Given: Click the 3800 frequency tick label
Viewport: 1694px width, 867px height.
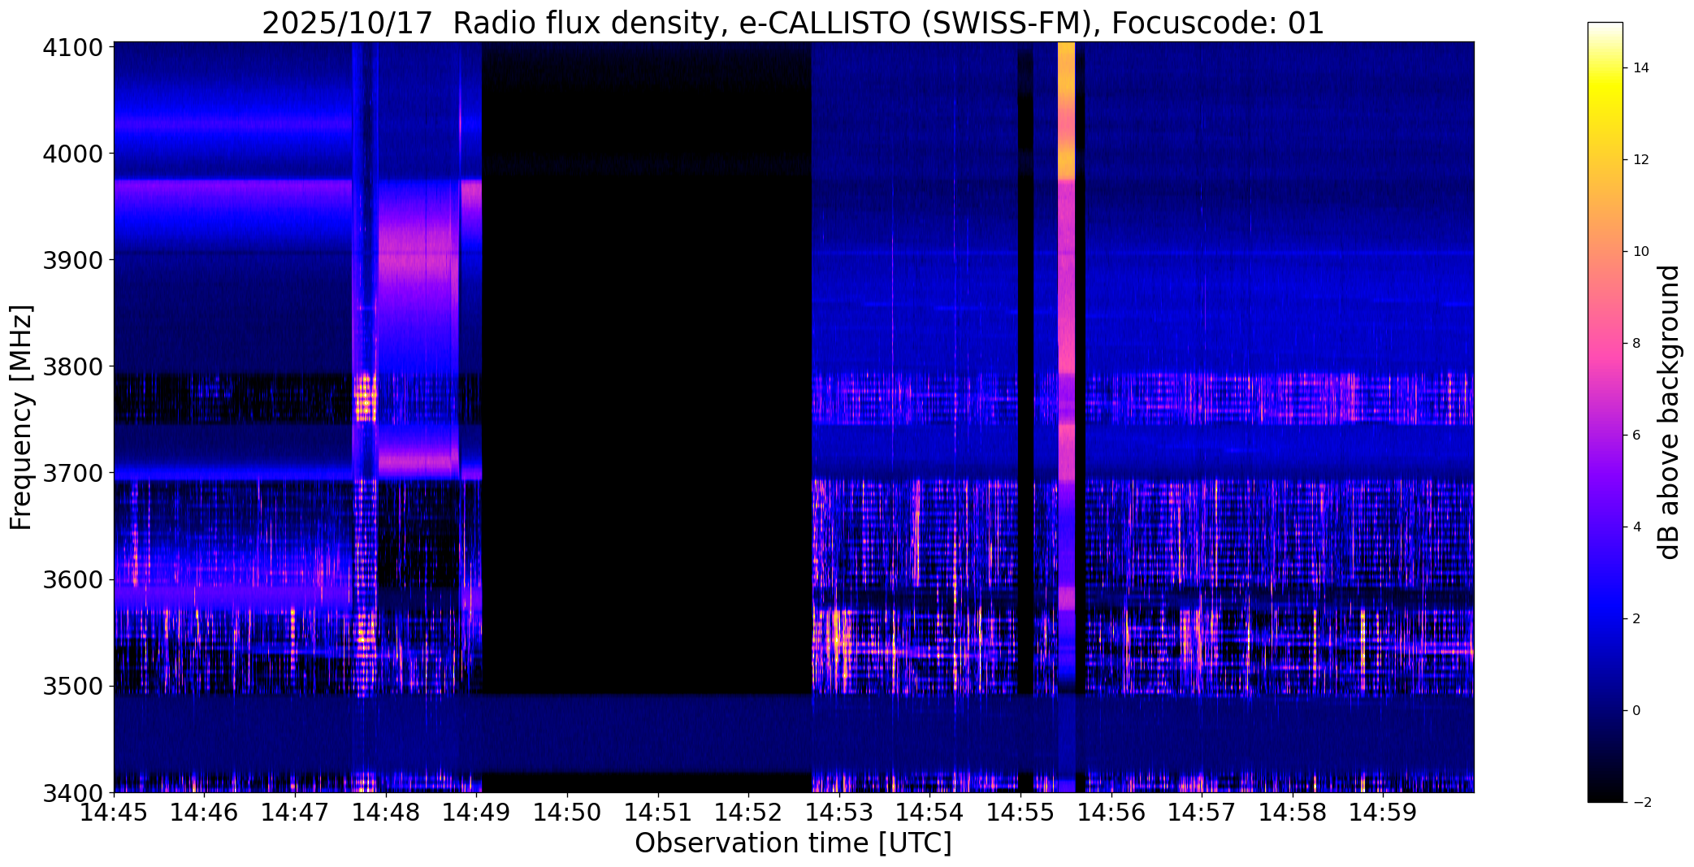Looking at the screenshot, I should click(x=72, y=366).
